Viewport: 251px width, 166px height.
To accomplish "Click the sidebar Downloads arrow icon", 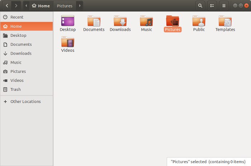I will pyautogui.click(x=5, y=53).
